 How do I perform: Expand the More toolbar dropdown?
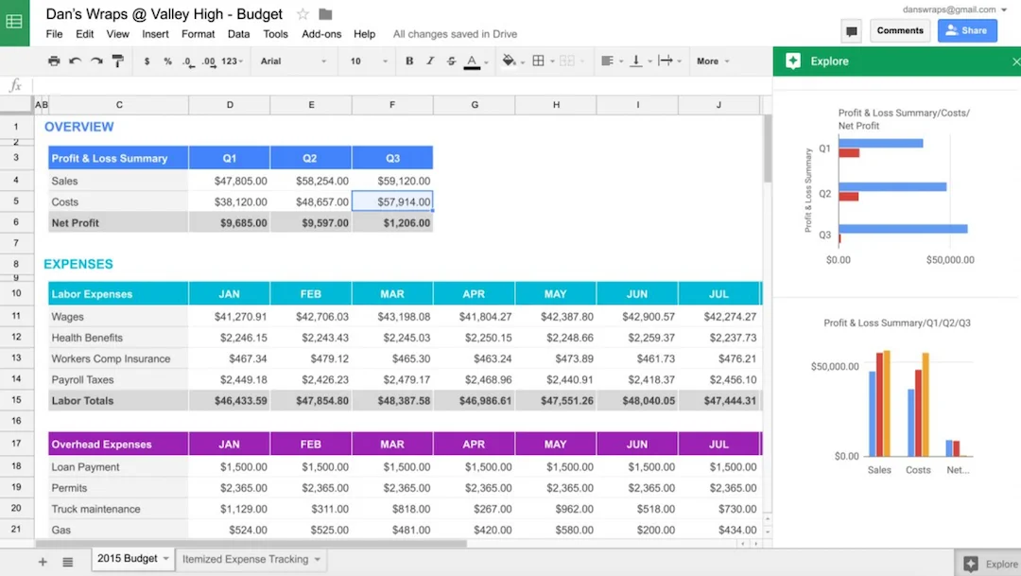pyautogui.click(x=713, y=61)
